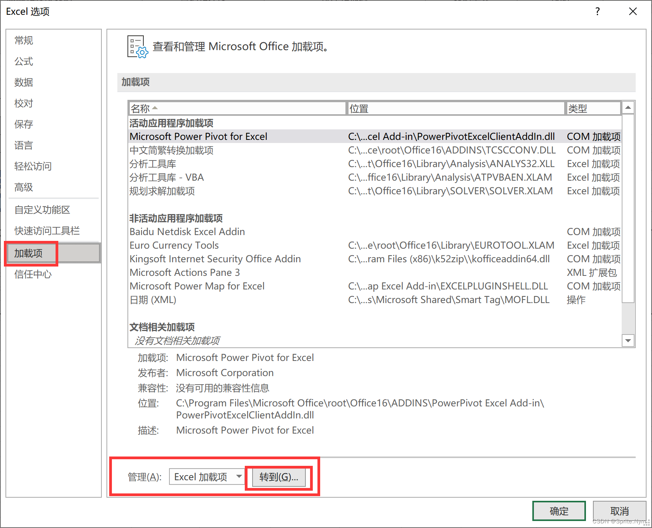Click the TCSCCONV.DLL location cell
Image resolution: width=652 pixels, height=528 pixels.
[452, 150]
